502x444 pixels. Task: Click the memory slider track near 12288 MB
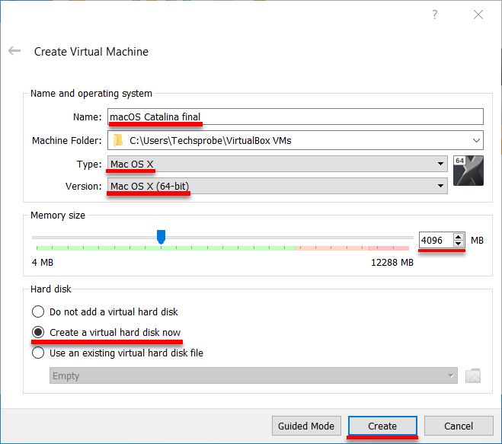tap(407, 238)
